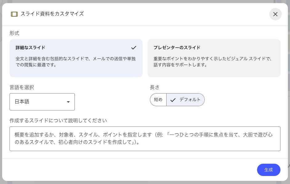Click the 形式 section label
290x184 pixels.
pyautogui.click(x=14, y=33)
